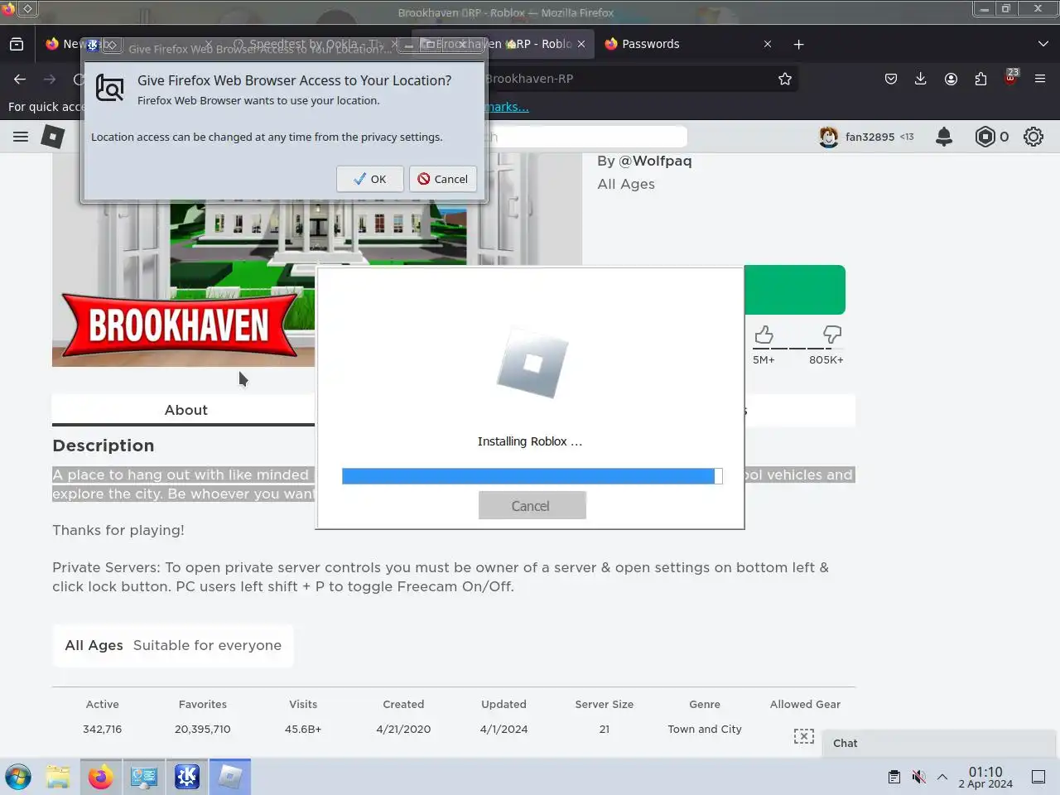Open the Firefox account icon

pyautogui.click(x=951, y=79)
